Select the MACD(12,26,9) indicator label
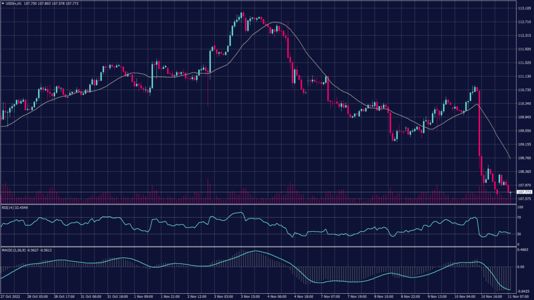534x300 pixels. pos(13,251)
